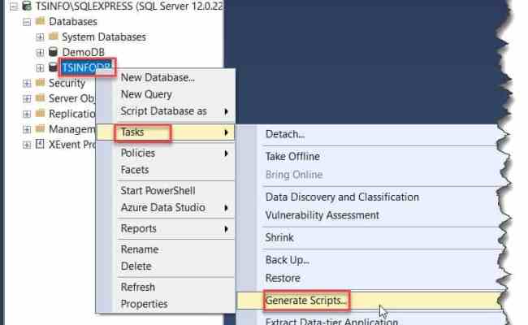Select the DemoDB database label

[83, 52]
